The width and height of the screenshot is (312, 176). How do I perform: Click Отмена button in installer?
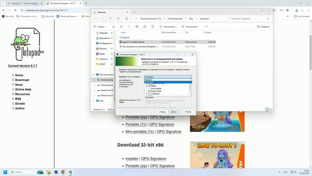click(188, 112)
